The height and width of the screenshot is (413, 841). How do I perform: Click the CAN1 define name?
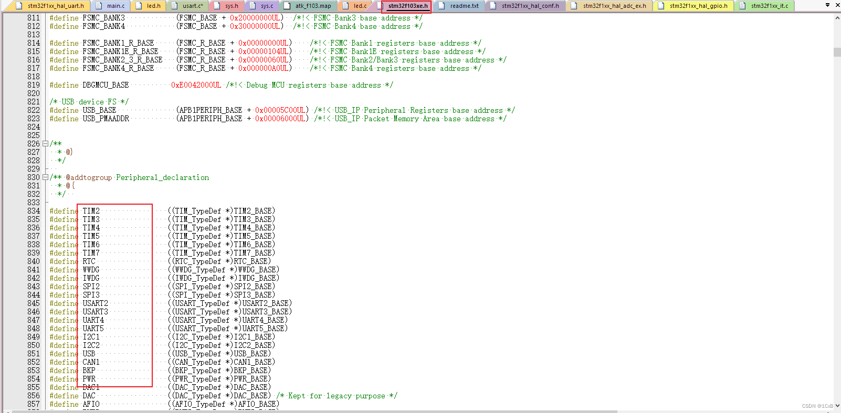tap(91, 362)
